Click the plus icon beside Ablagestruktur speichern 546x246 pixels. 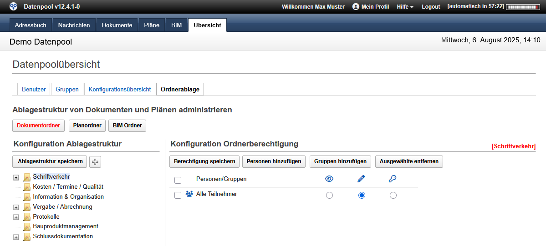point(95,161)
